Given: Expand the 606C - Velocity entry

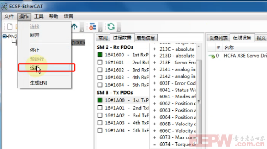Looking at the screenshot, I should (155, 130).
